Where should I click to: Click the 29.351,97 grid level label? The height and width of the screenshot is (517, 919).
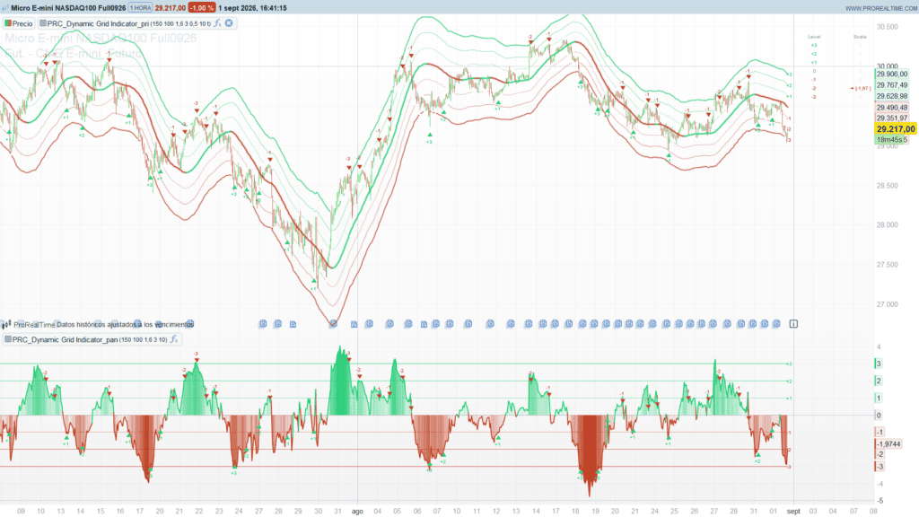click(892, 118)
